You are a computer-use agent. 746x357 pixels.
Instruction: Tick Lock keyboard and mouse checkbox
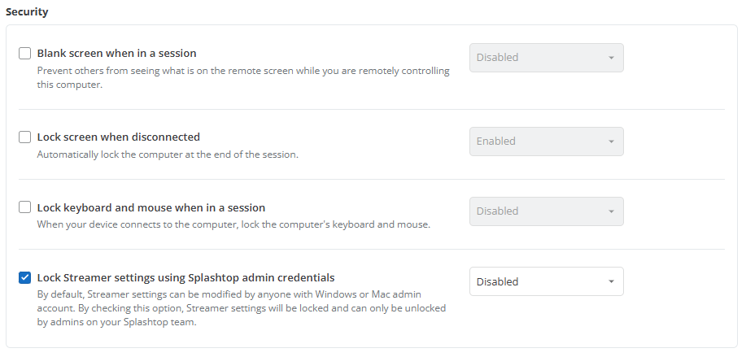click(x=24, y=207)
